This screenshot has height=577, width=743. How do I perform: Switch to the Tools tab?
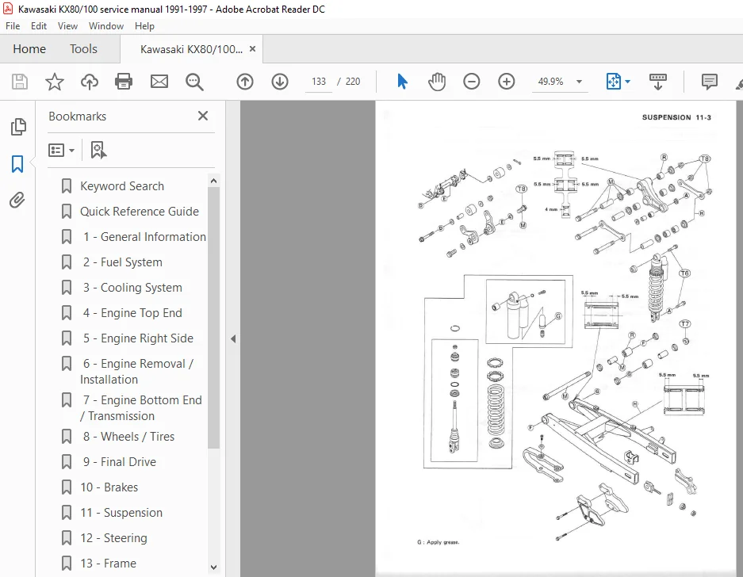83,49
